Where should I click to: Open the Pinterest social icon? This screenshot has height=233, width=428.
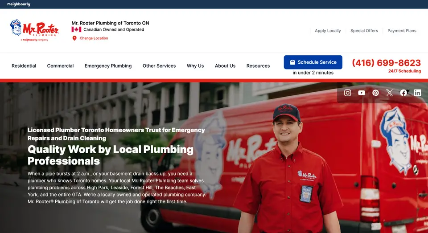click(375, 93)
